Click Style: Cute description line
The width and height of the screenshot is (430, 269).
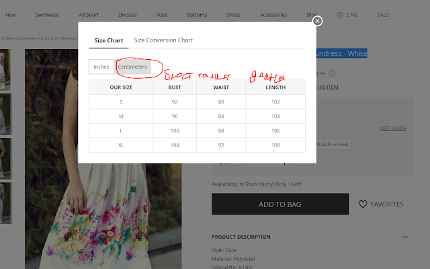224,250
